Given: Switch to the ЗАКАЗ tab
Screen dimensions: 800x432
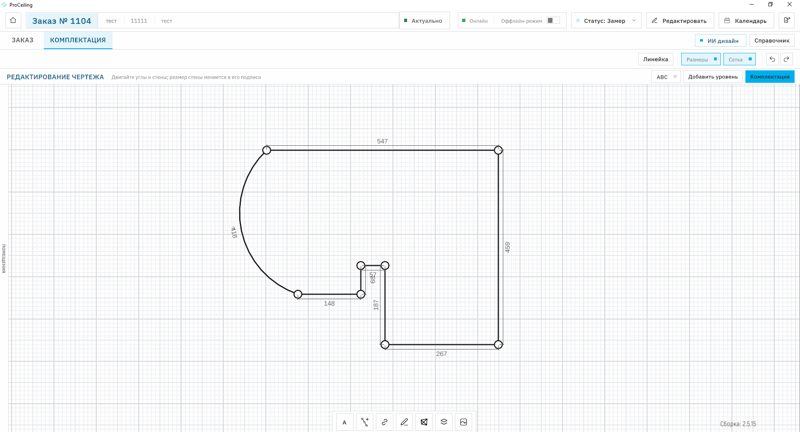Looking at the screenshot, I should (22, 40).
